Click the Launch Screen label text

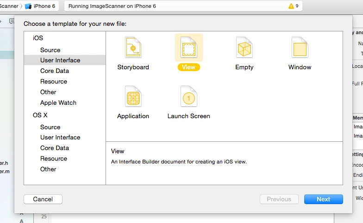(x=189, y=116)
